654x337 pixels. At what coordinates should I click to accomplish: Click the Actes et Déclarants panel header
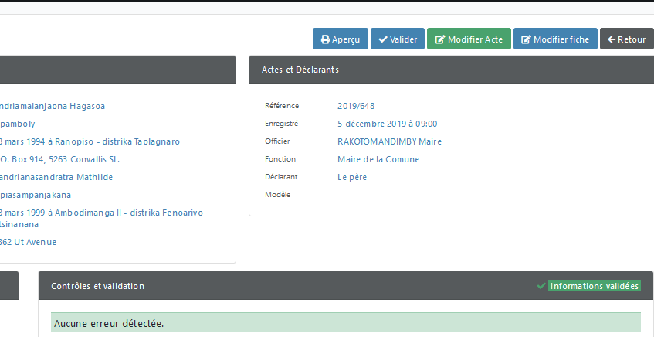pos(452,70)
